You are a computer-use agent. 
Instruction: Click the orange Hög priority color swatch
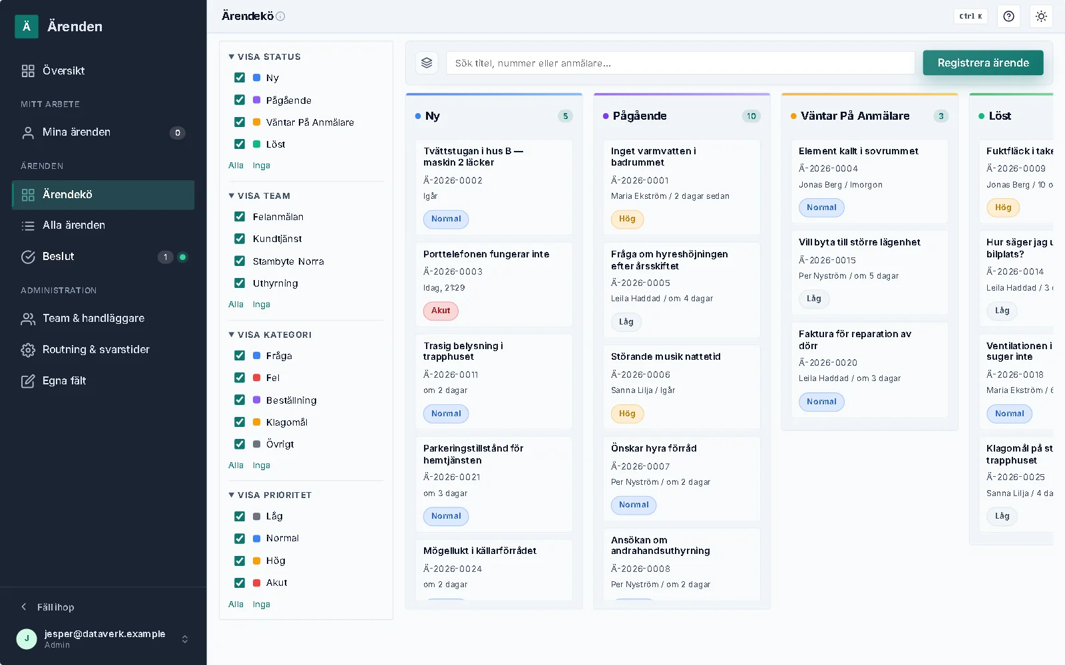click(257, 561)
